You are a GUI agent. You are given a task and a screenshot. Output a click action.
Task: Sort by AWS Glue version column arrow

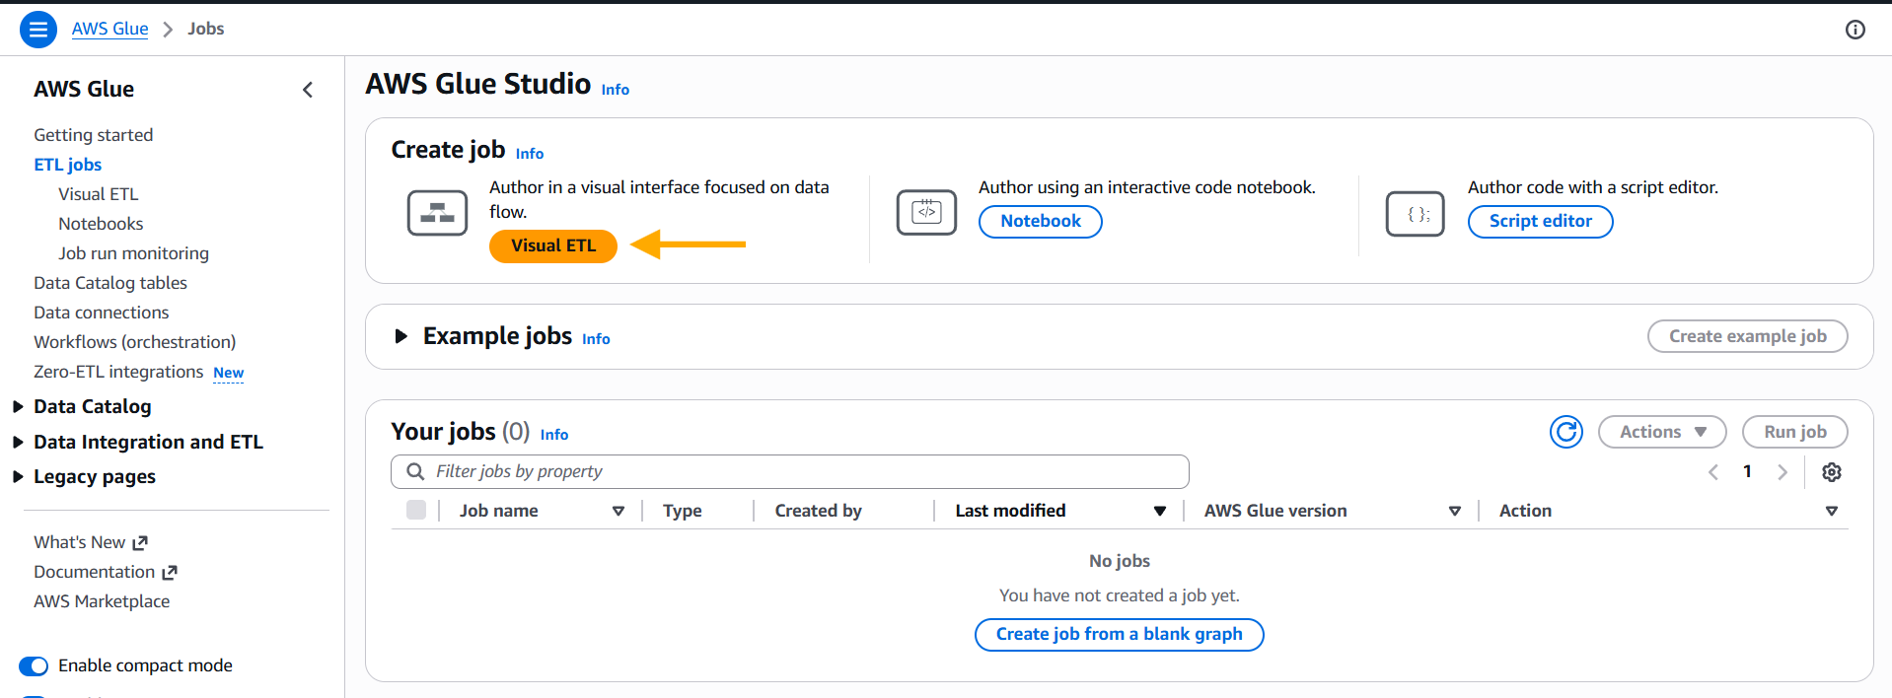click(x=1455, y=511)
